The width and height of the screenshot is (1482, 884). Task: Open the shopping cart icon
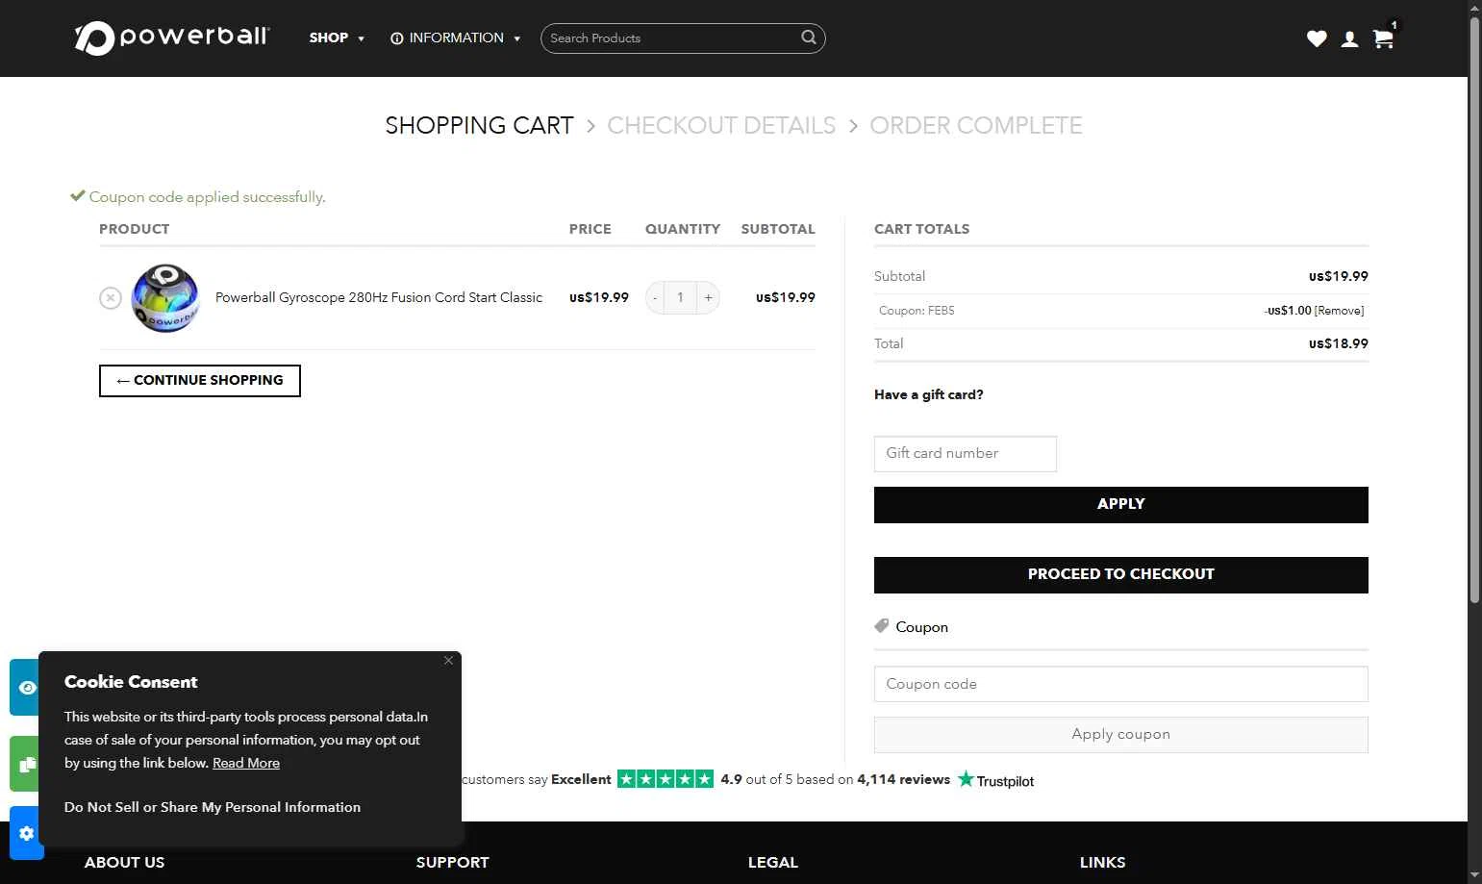tap(1383, 38)
